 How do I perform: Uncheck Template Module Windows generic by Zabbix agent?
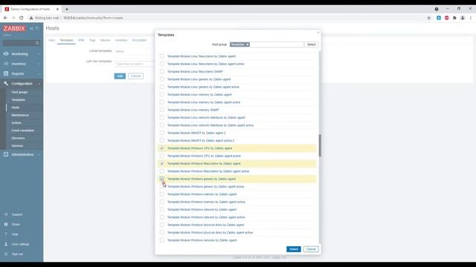pos(162,179)
